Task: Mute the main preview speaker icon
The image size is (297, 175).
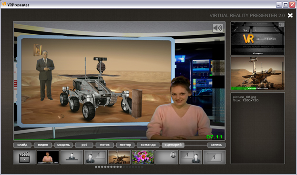Action: (218, 28)
